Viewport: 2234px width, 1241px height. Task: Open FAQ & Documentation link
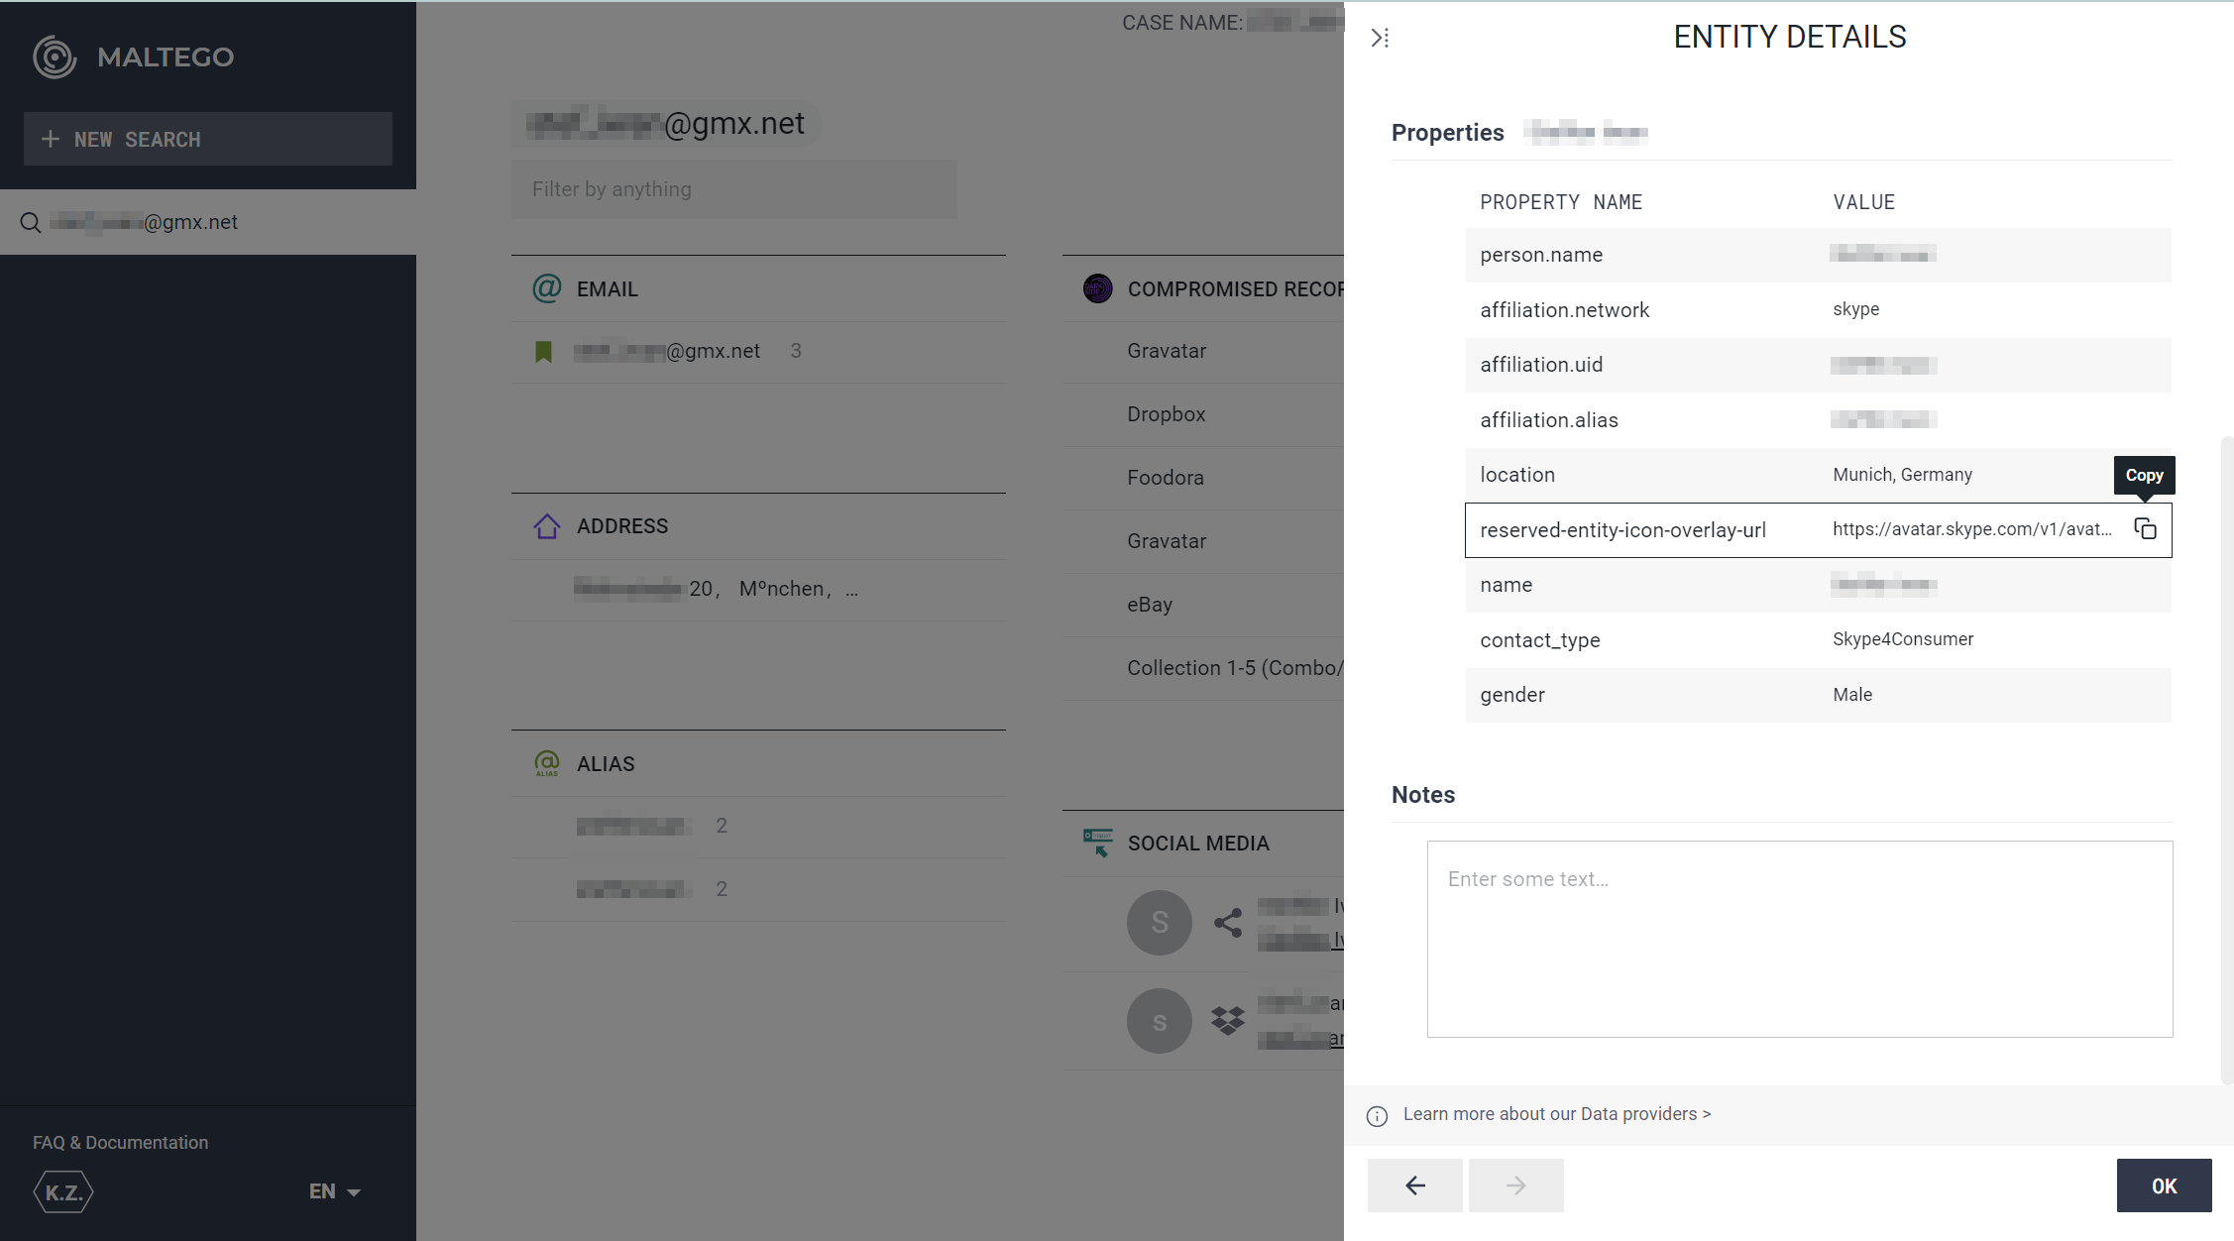point(120,1143)
